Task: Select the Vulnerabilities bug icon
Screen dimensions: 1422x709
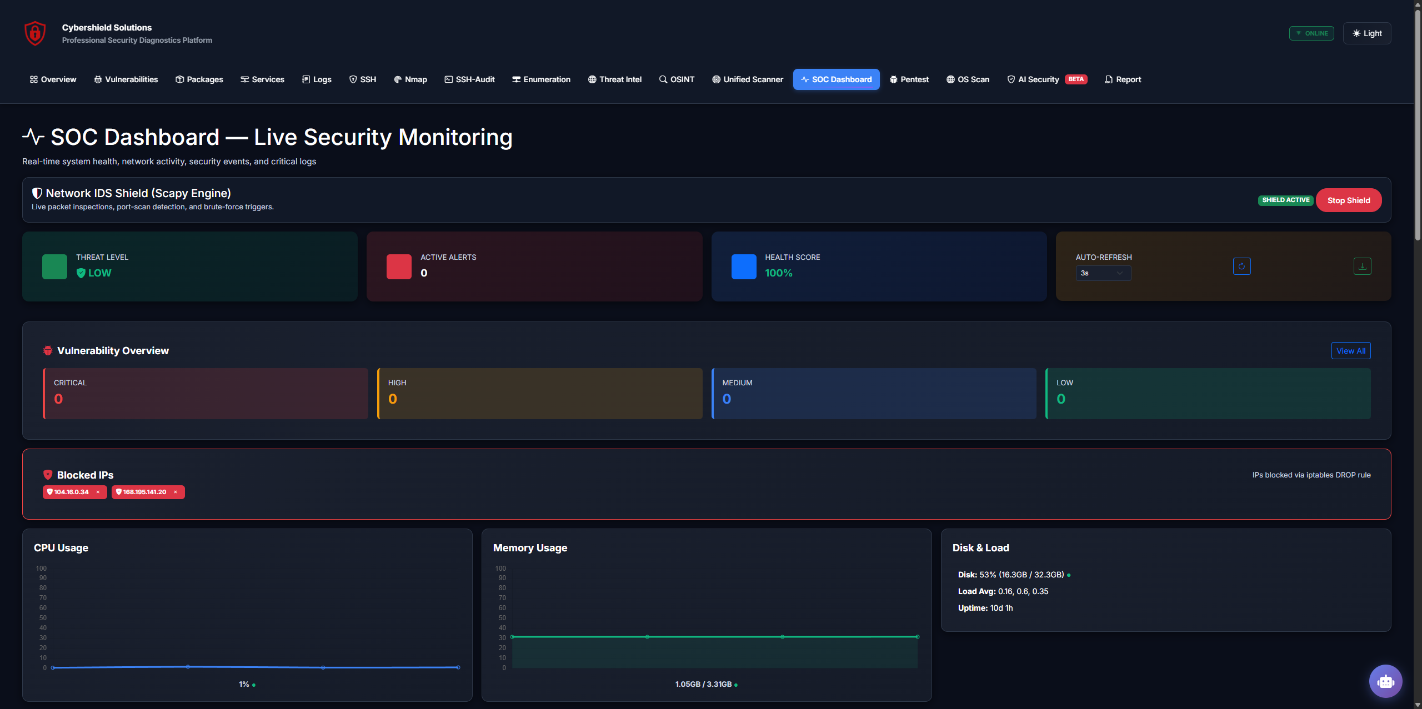Action: (x=98, y=79)
